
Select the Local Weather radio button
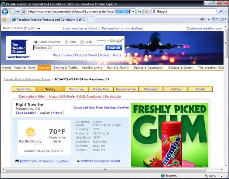coord(35,42)
